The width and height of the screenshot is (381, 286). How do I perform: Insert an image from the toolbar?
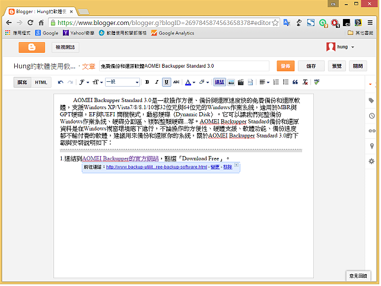231,82
